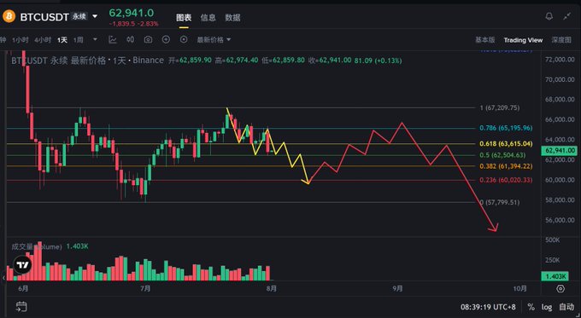This screenshot has height=318, width=581.
Task: Click the 开=62,859.90 open value
Action: 190,61
